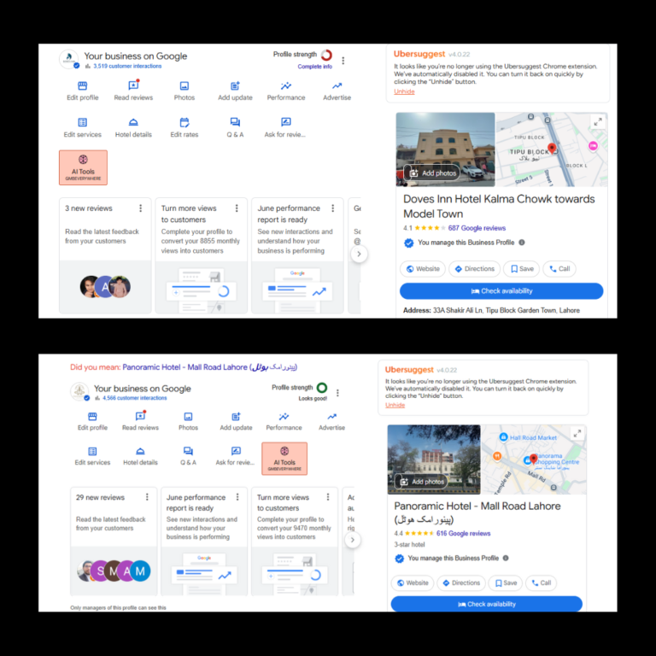Viewport: 656px width, 656px height.
Task: Open Performance in Panoramic Hotel panel
Action: (284, 422)
